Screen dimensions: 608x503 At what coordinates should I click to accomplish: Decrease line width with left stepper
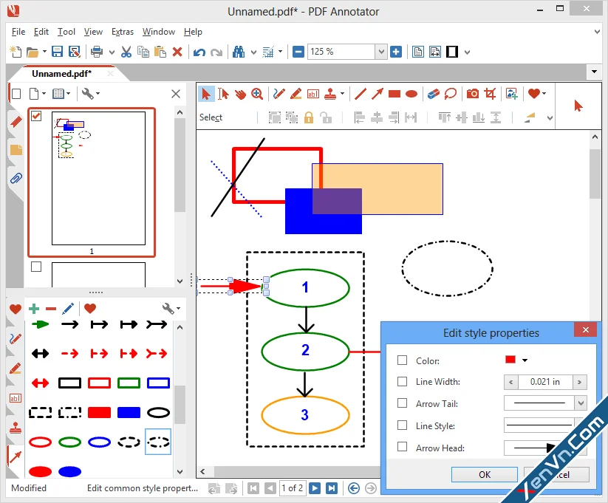click(x=511, y=382)
